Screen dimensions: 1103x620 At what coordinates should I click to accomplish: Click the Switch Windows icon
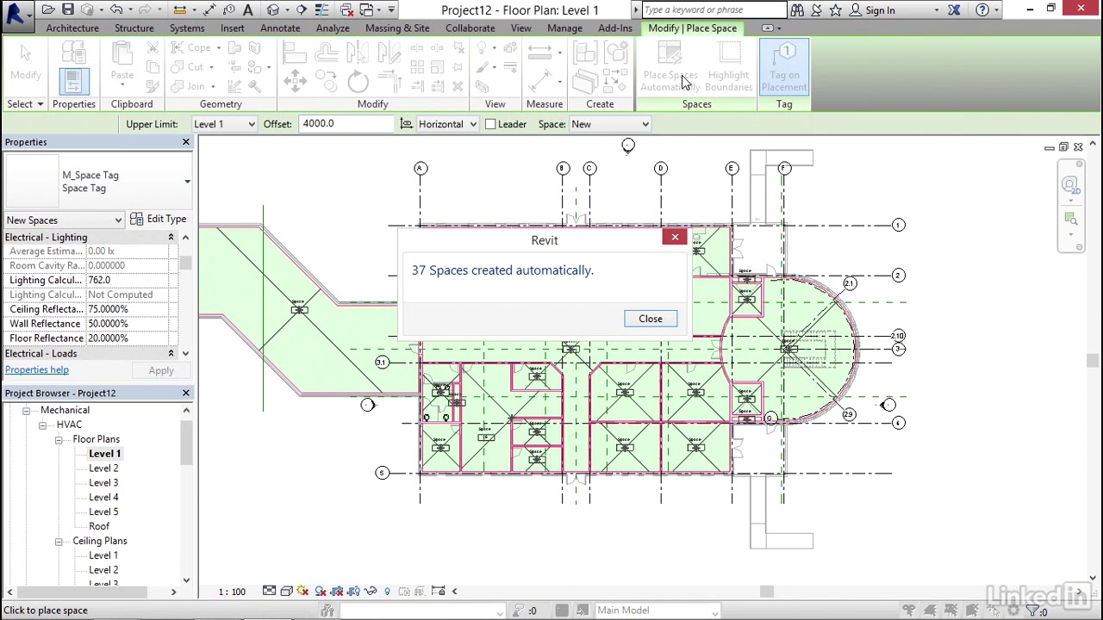point(366,10)
